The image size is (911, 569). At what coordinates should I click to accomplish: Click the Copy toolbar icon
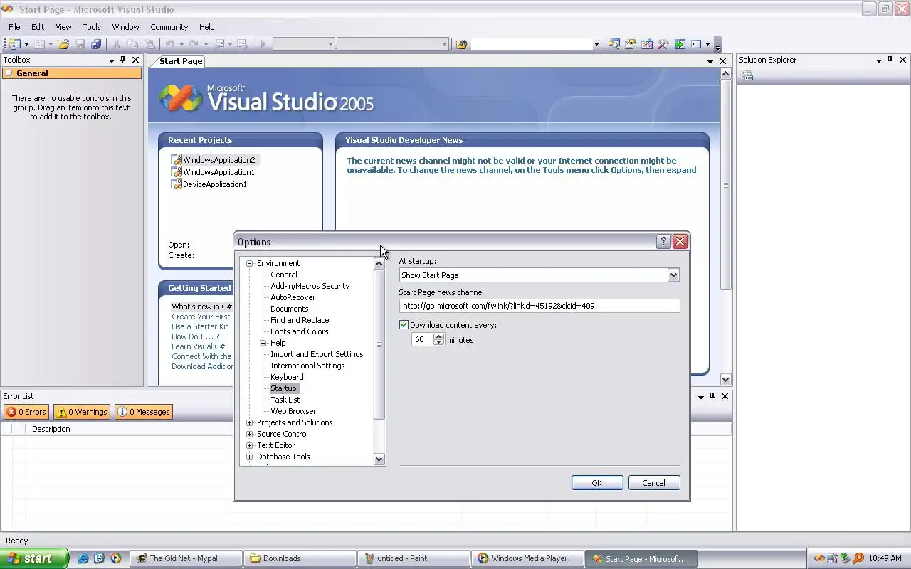(x=132, y=44)
